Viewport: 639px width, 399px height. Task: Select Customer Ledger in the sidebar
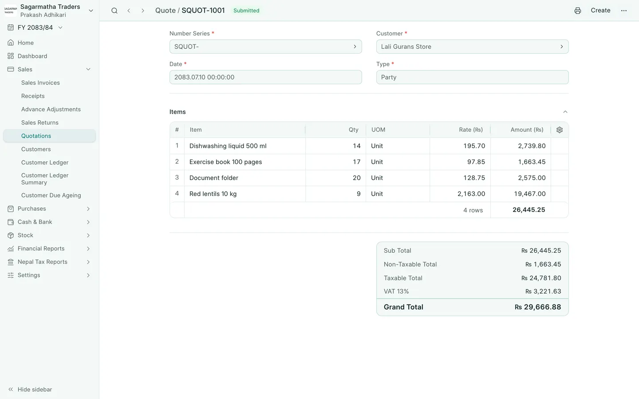click(45, 163)
